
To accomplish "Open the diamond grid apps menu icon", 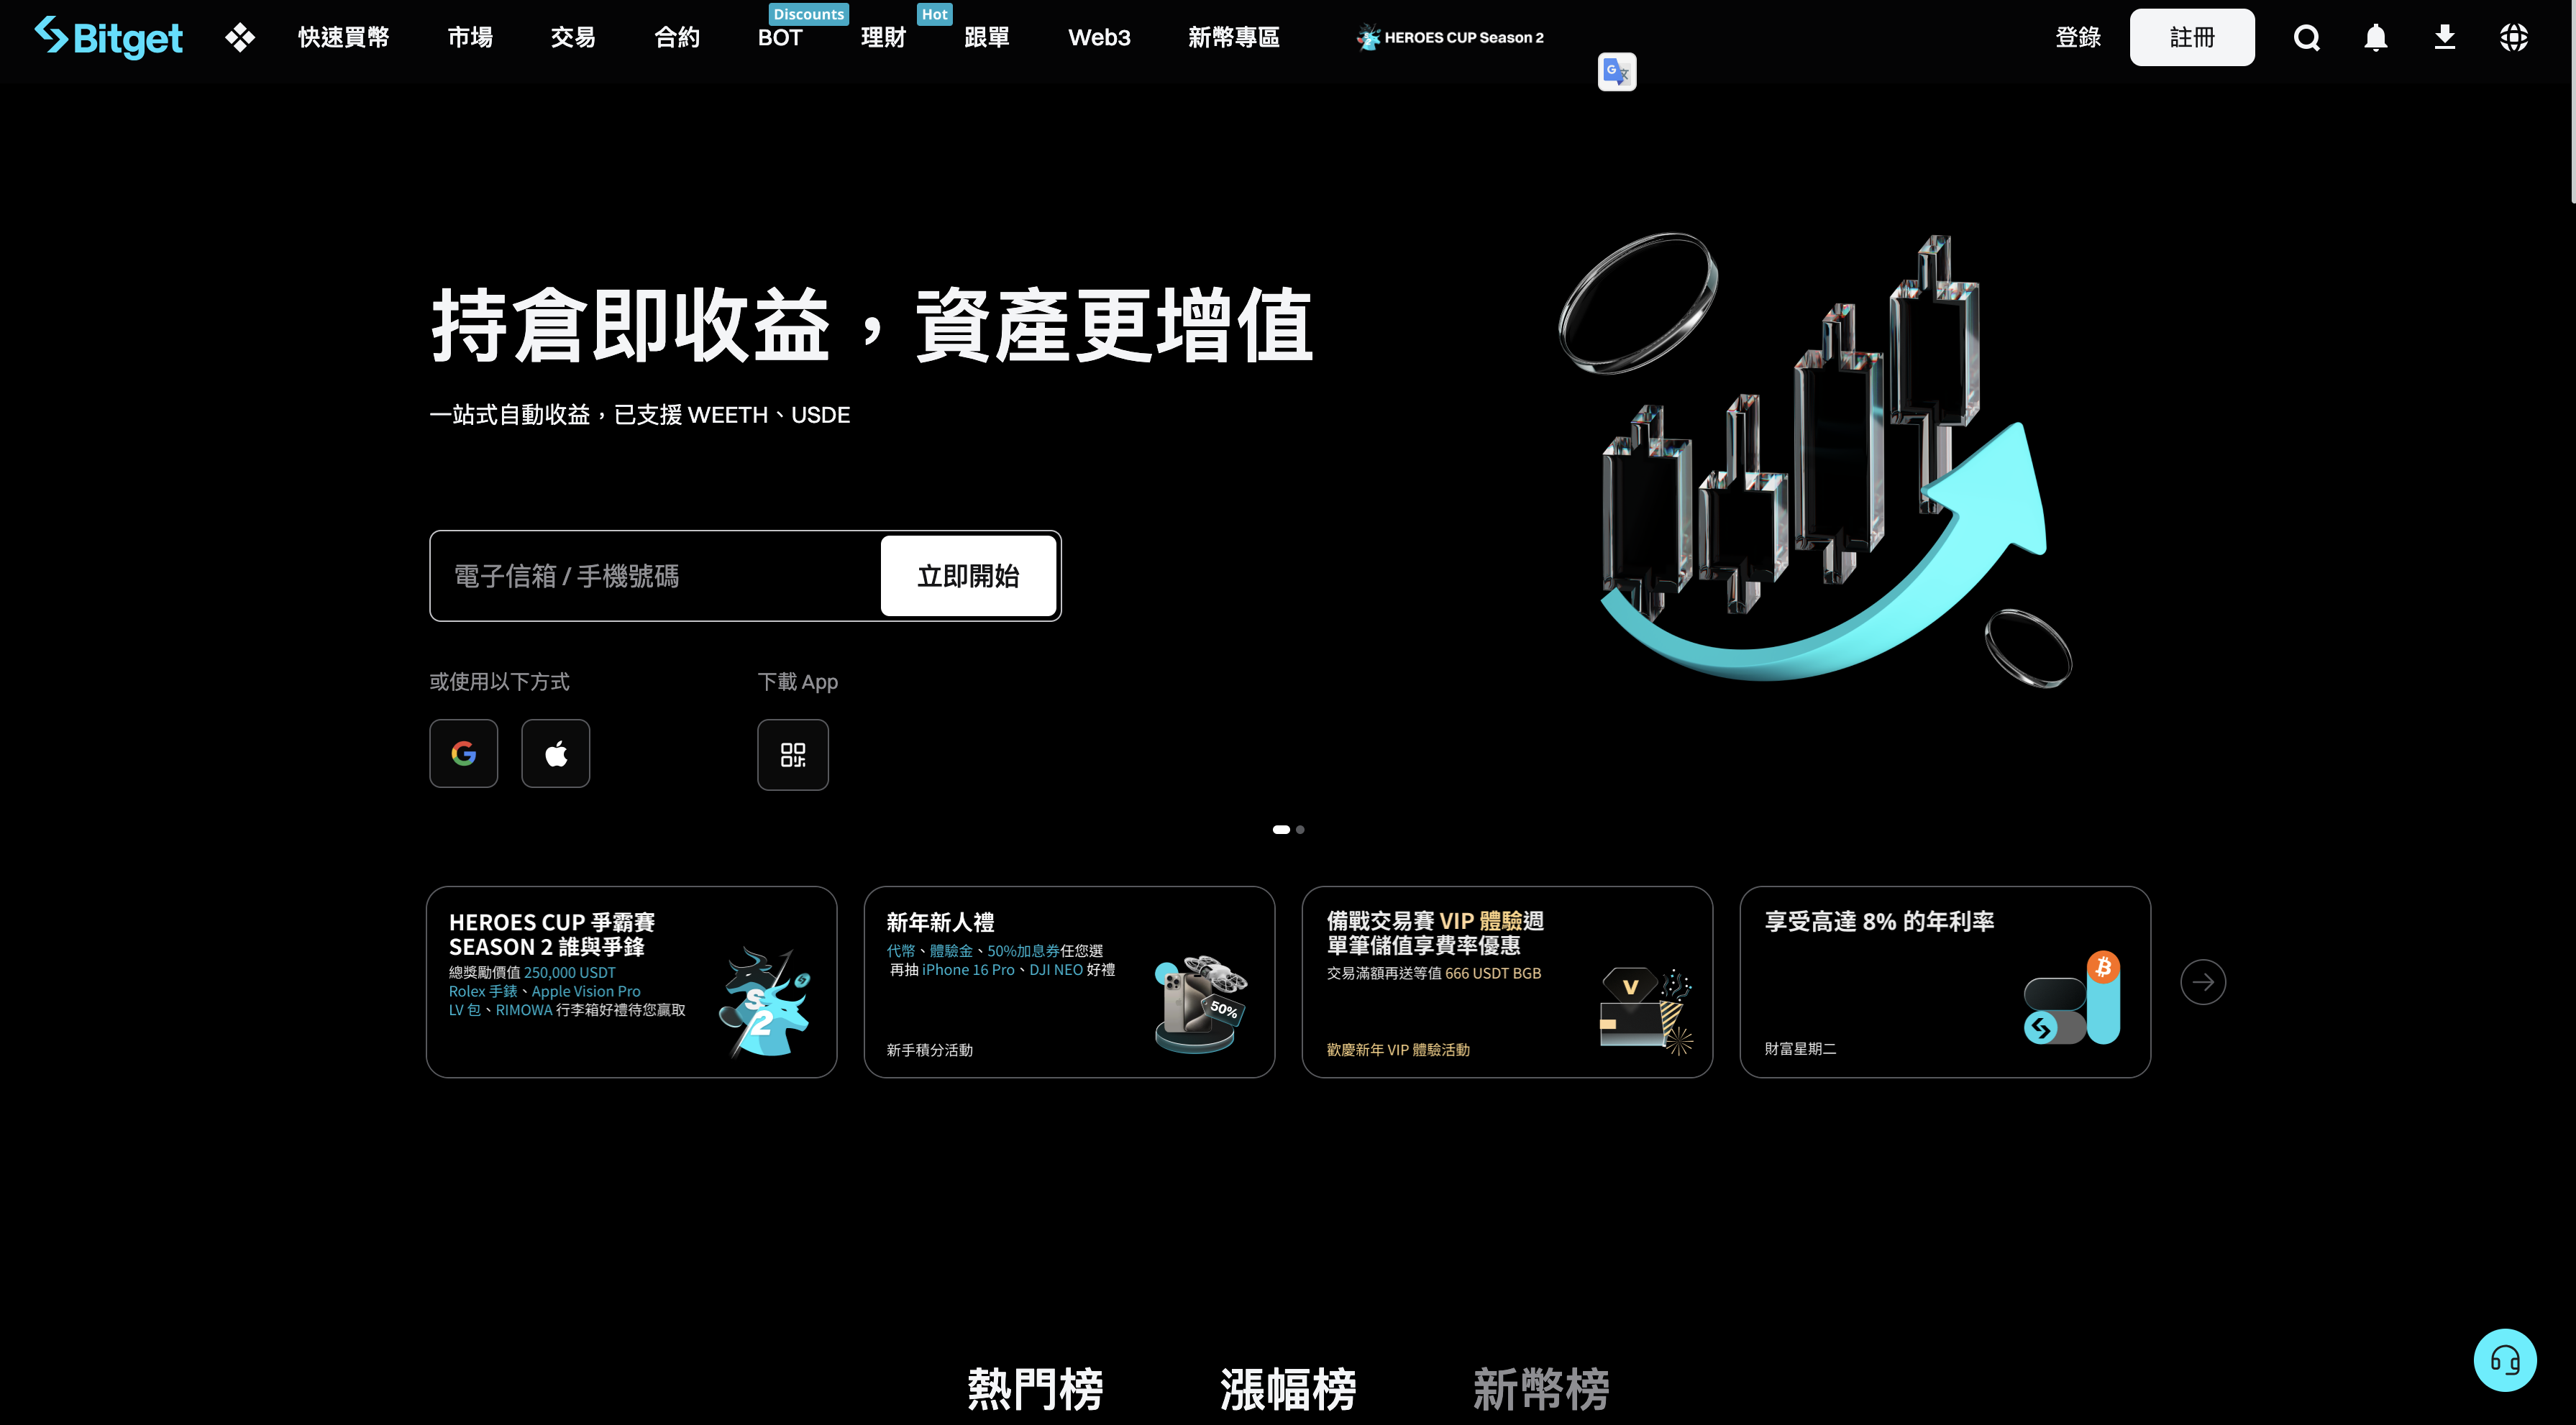I will tap(240, 37).
